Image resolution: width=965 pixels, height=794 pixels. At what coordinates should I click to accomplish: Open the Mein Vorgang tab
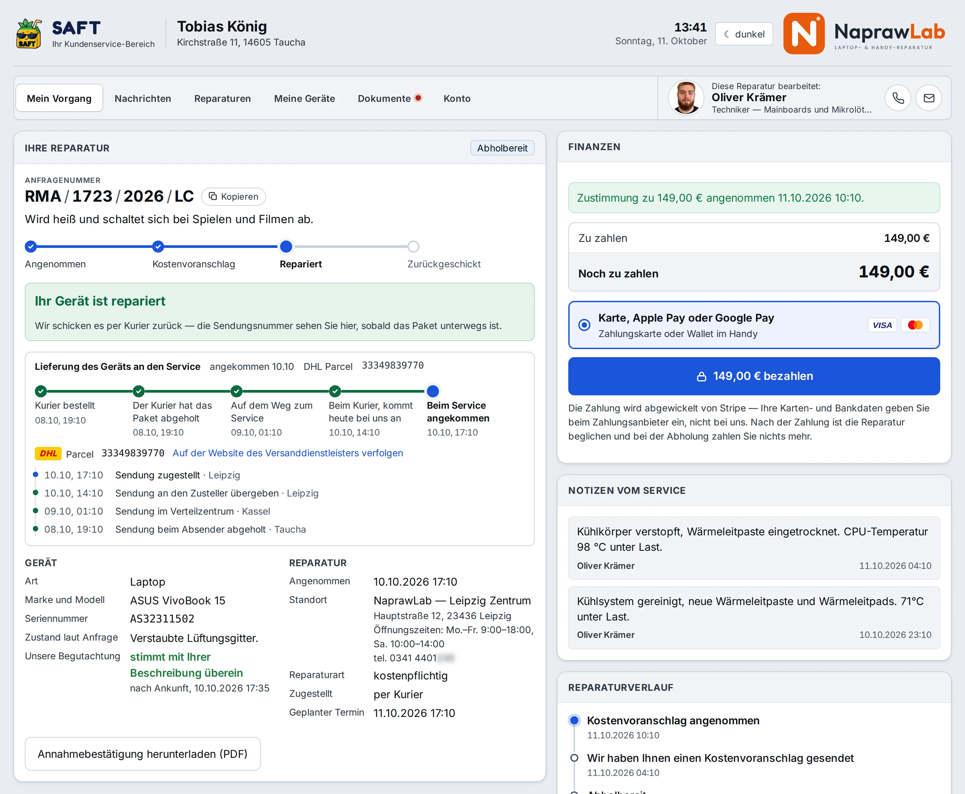[59, 98]
